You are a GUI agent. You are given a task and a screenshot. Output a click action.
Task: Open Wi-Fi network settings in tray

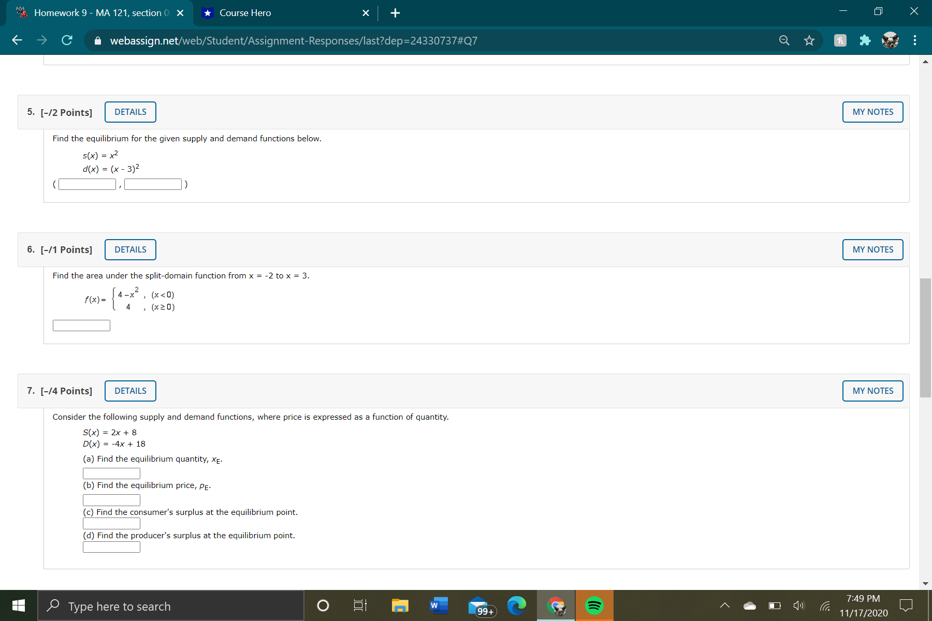[x=825, y=605]
